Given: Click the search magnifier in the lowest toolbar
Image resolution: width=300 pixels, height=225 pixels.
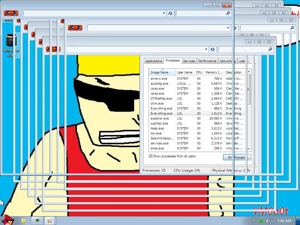Looking at the screenshot, I should click(270, 49).
